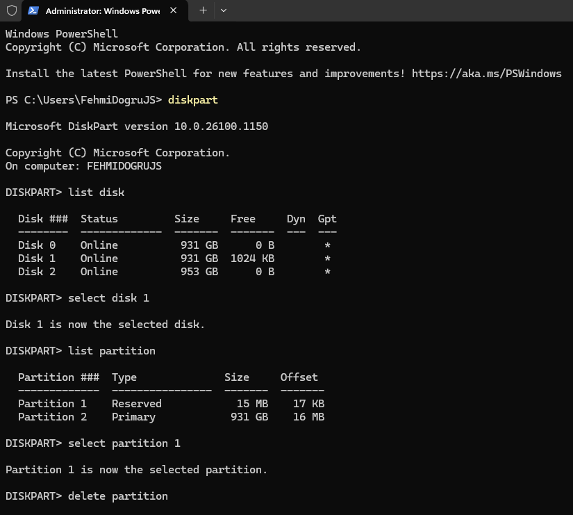Click the 'delete partition' prompt input line

tap(87, 496)
